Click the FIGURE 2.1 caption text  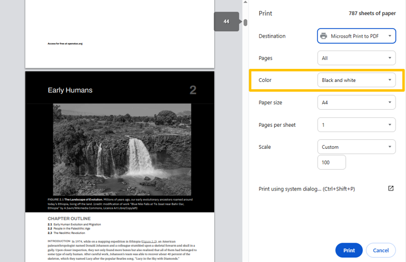coord(120,204)
